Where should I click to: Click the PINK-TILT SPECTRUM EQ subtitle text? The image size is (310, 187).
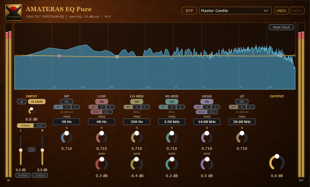tap(45, 16)
